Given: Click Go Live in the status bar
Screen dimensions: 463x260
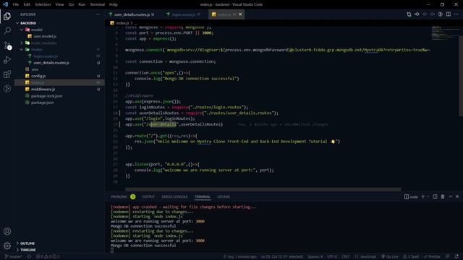Looking at the screenshot, I should (390, 256).
